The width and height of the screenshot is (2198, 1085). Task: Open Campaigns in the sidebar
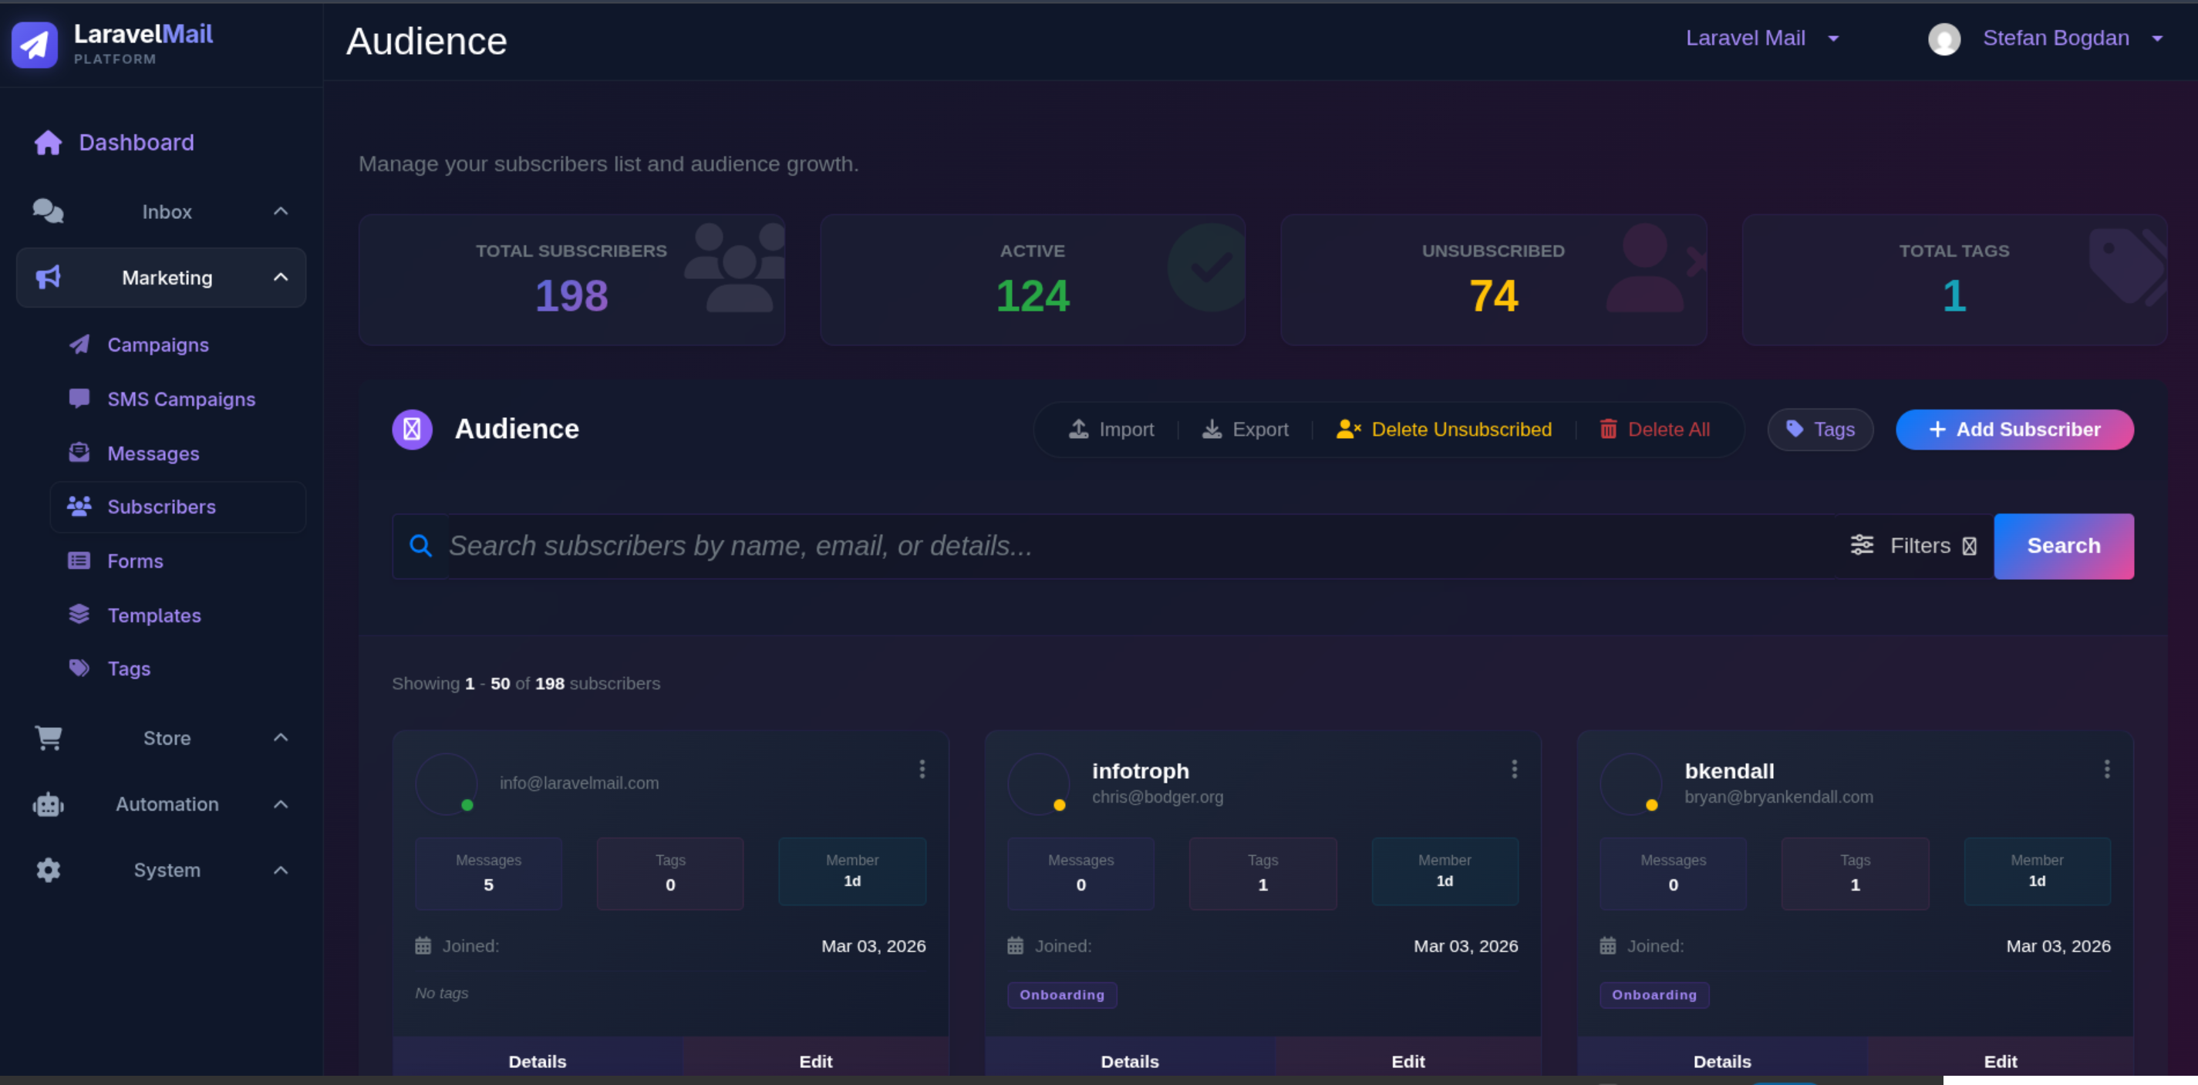tap(158, 345)
